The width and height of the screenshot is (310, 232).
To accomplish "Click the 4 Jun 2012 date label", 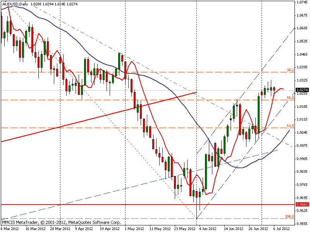I will tap(208, 229).
